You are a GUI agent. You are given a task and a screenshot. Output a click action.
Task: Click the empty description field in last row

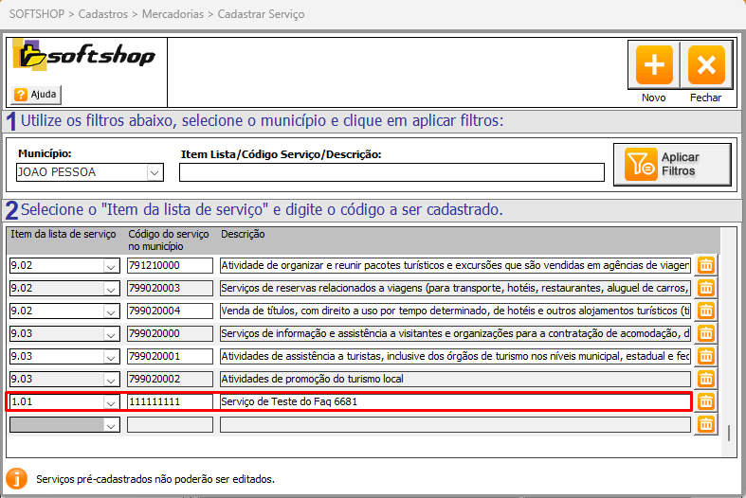pyautogui.click(x=455, y=425)
